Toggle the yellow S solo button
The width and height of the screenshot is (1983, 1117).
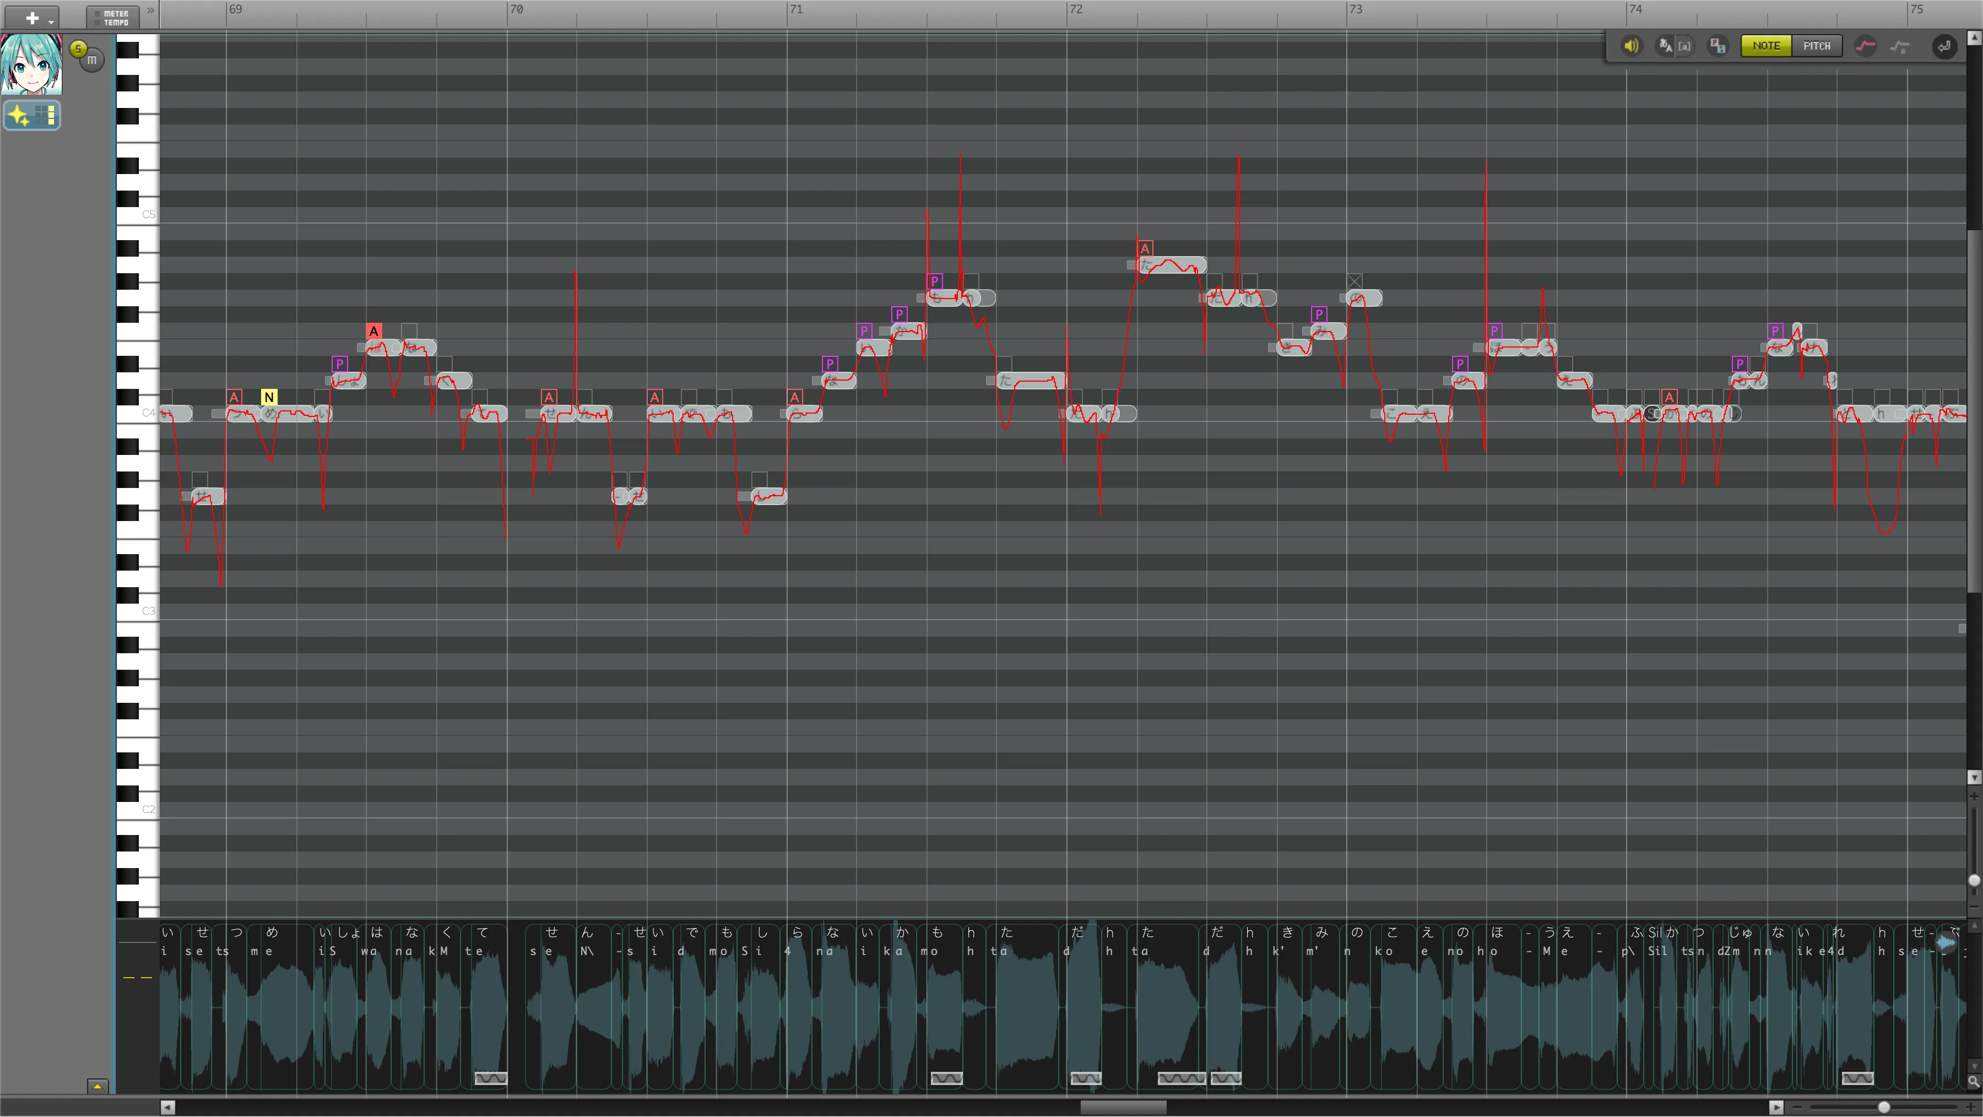pos(78,49)
